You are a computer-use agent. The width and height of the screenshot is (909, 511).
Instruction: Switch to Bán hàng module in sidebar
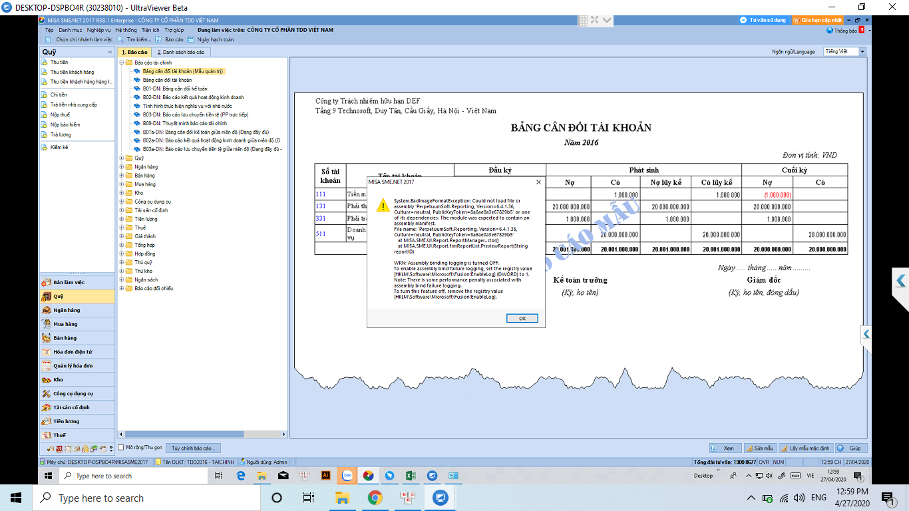tap(77, 338)
